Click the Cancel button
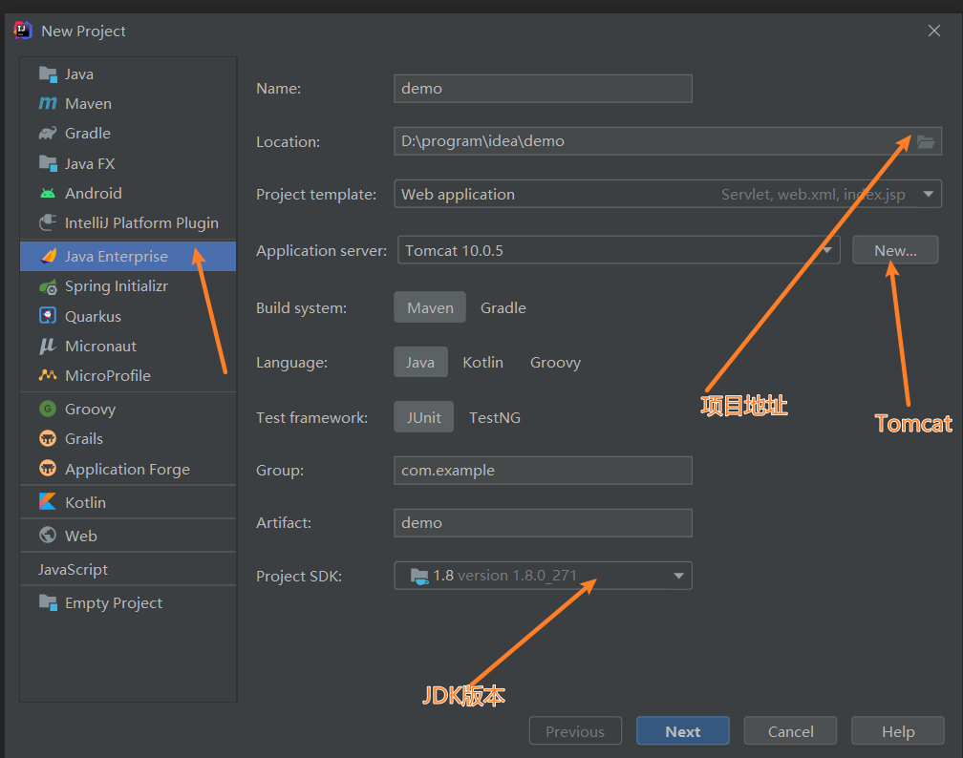 point(790,731)
